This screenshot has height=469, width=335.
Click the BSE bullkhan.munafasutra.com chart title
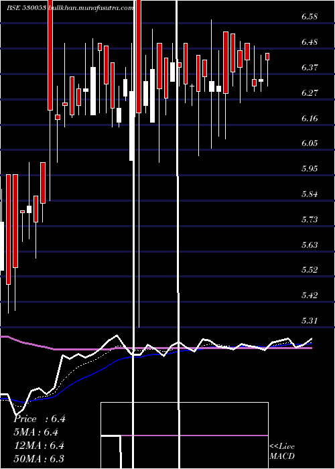click(x=70, y=8)
